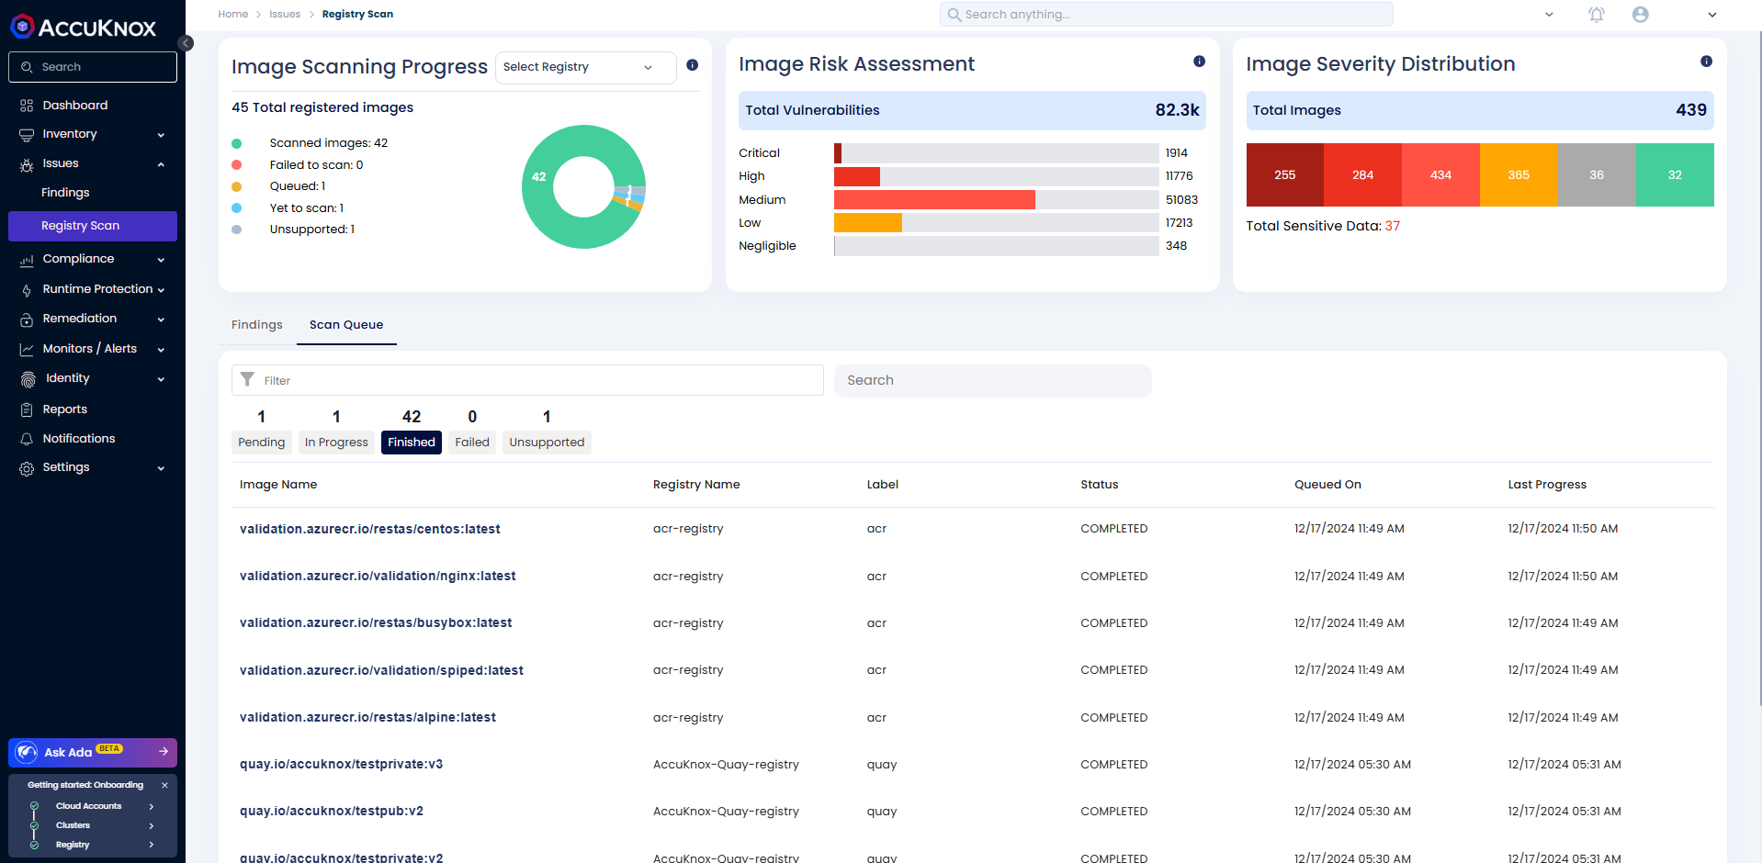Filter queue by Pending status
Screen dimensions: 1762x863
262,443
